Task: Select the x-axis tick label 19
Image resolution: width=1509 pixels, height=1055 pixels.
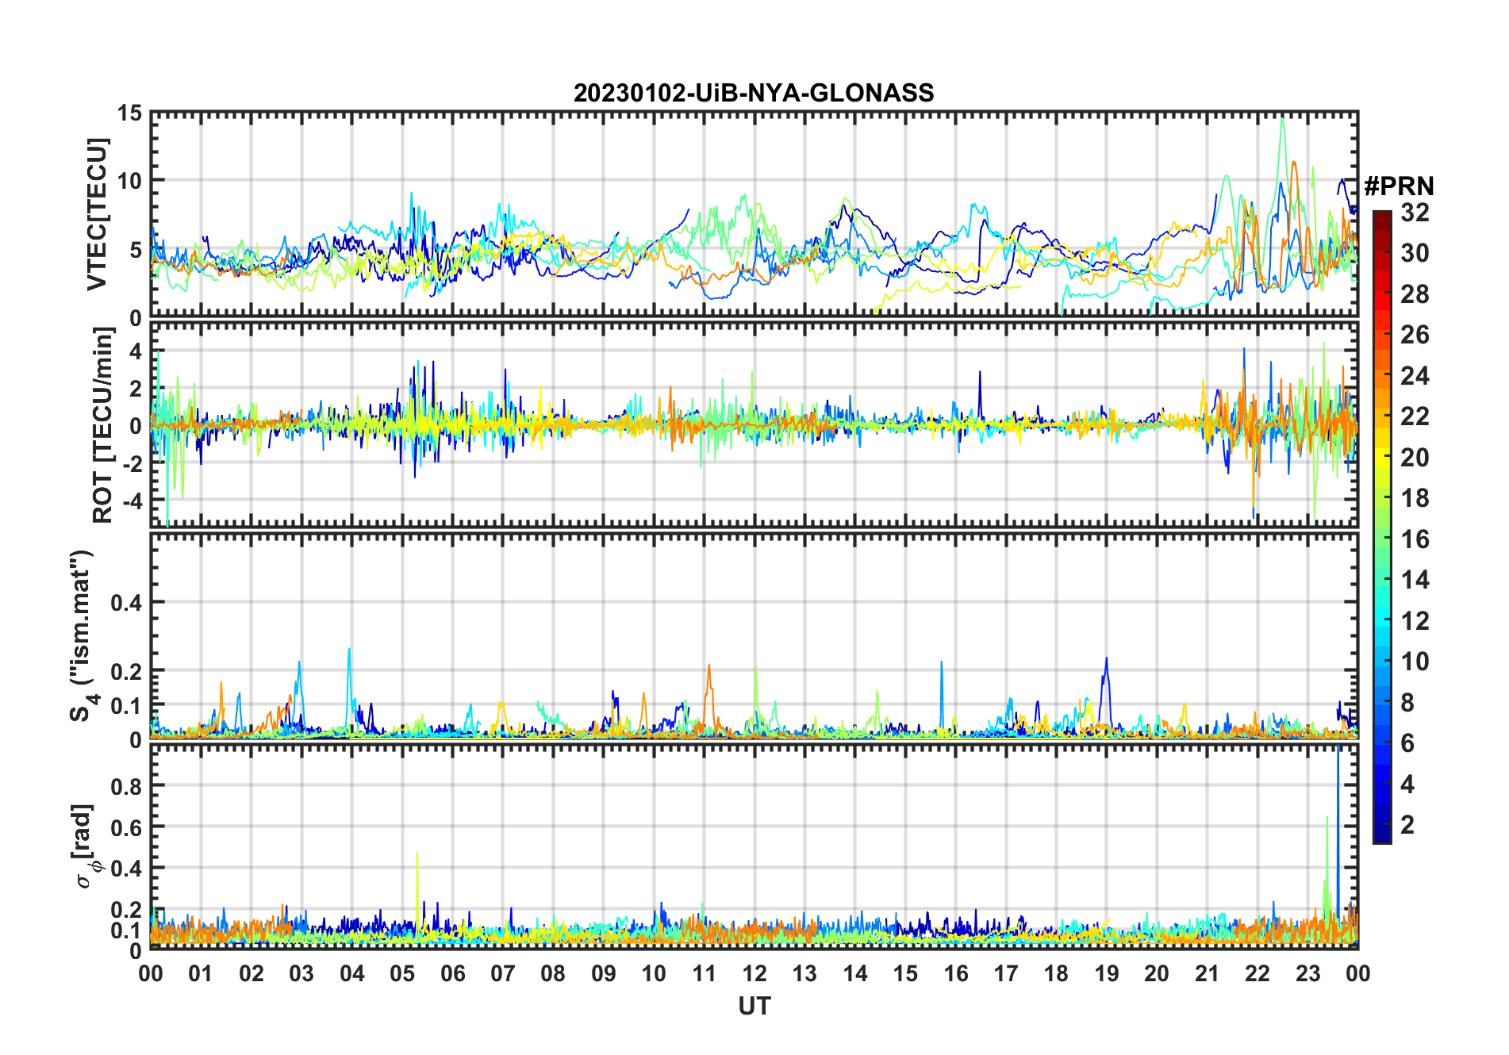Action: tap(1107, 973)
